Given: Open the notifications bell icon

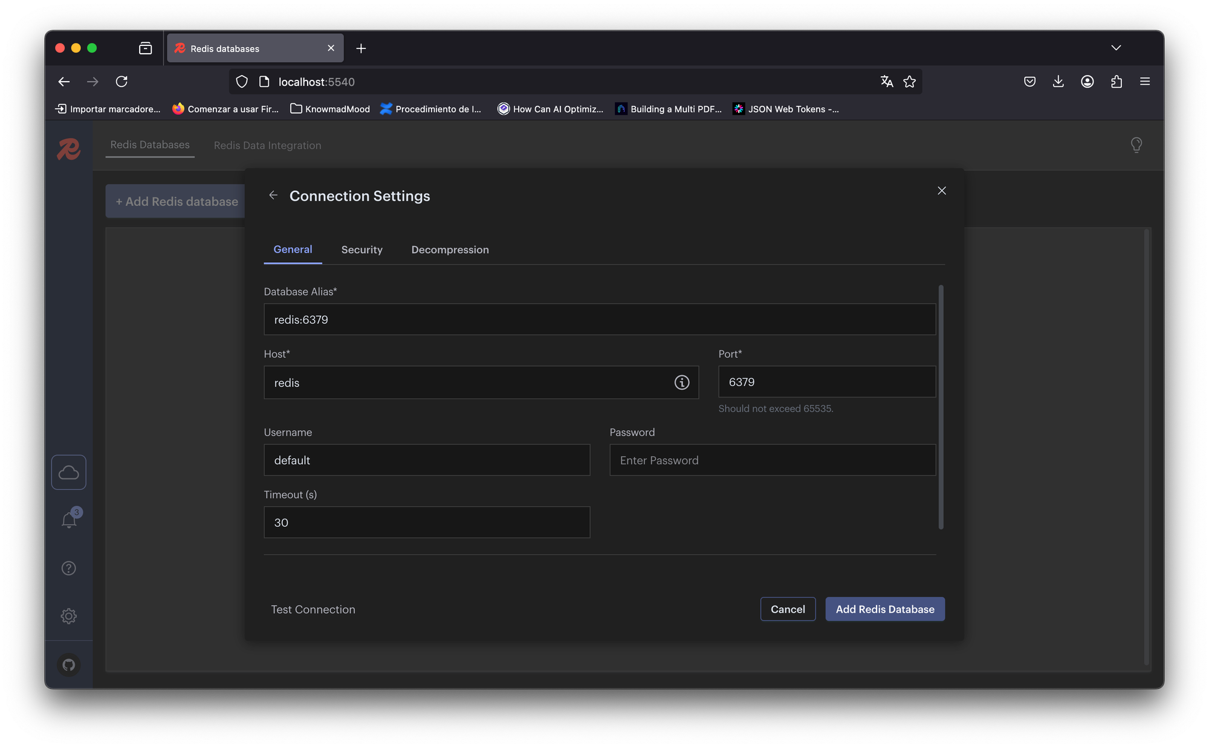Looking at the screenshot, I should click(69, 520).
